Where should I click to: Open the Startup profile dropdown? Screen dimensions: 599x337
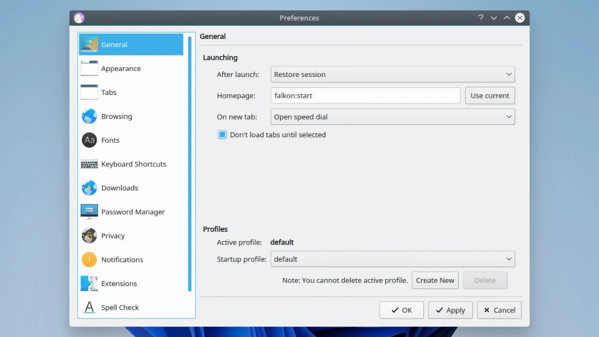click(x=393, y=259)
